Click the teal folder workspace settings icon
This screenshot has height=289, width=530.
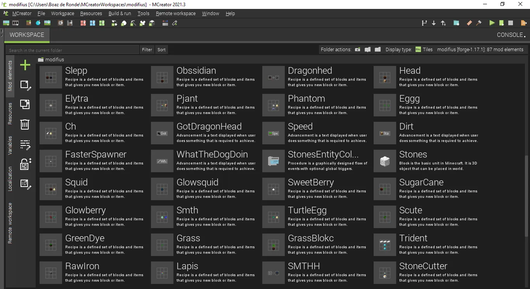point(456,23)
